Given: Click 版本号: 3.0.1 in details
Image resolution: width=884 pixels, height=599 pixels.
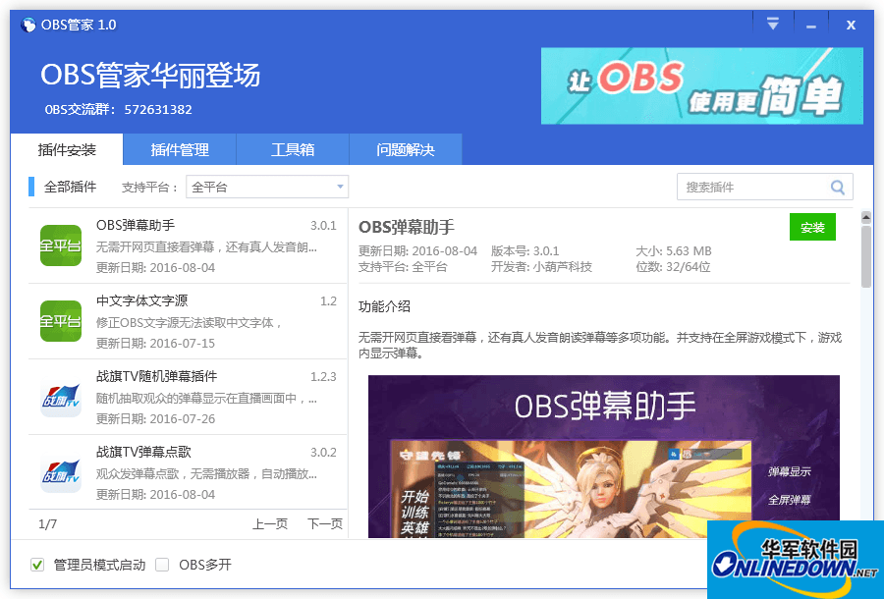Looking at the screenshot, I should 525,250.
